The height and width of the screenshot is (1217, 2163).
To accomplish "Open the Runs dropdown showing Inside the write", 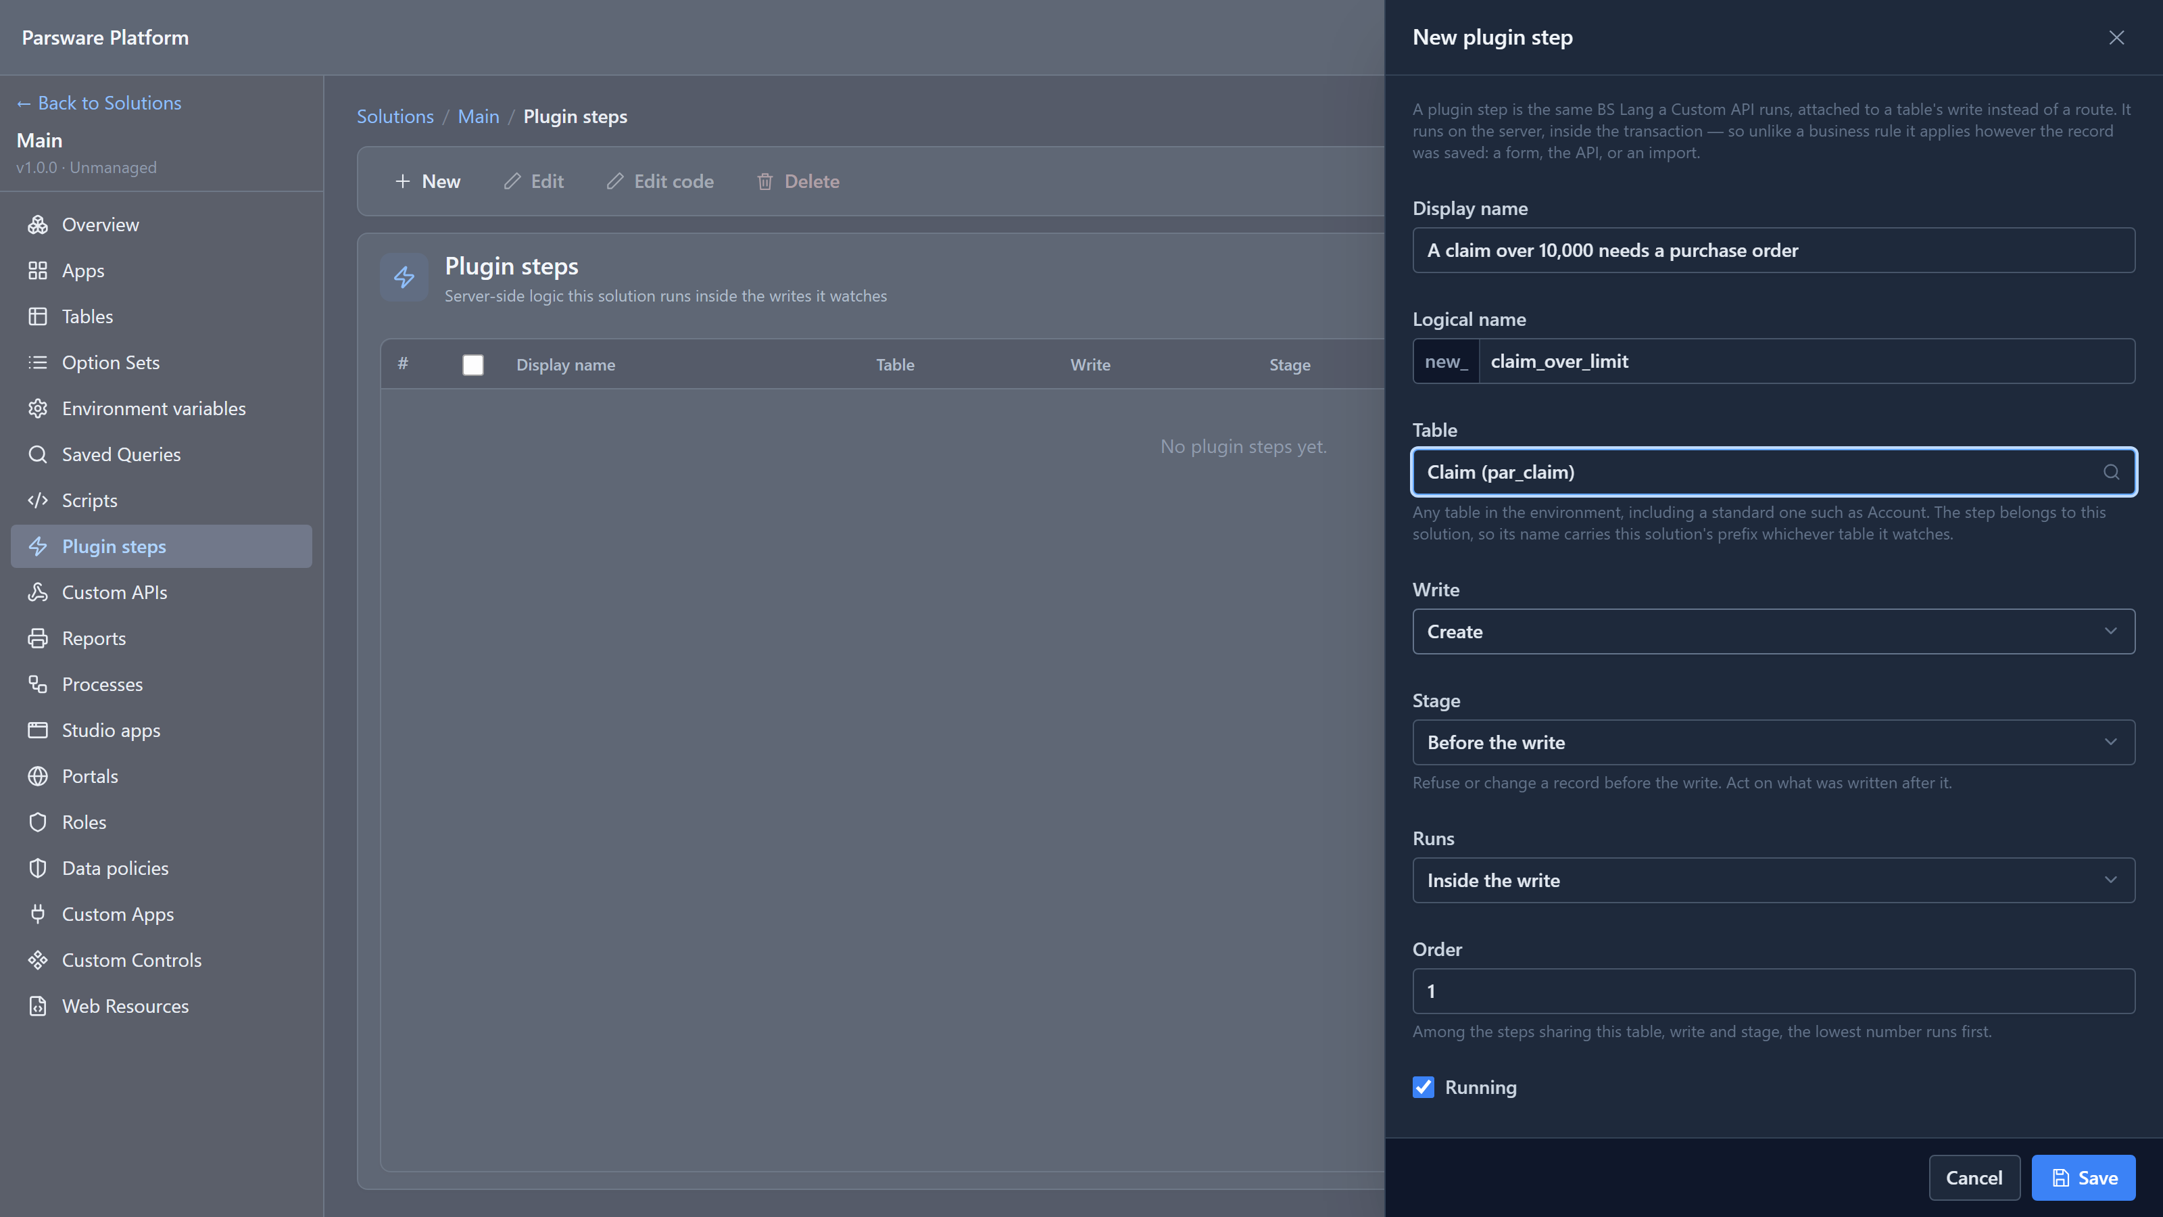I will point(1774,880).
